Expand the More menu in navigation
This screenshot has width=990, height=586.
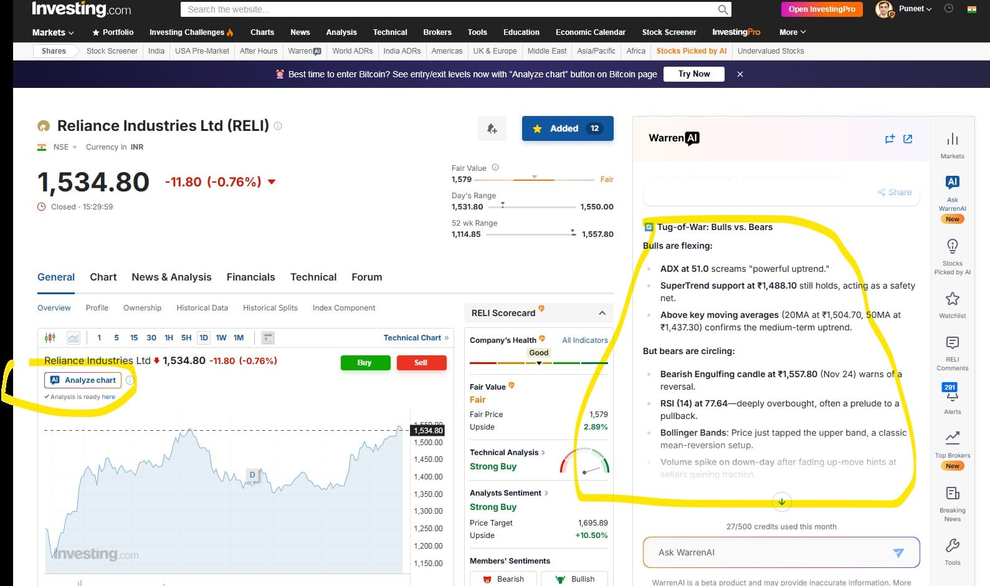coord(792,32)
